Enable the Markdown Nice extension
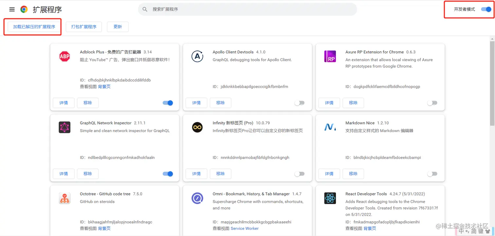 pos(432,174)
